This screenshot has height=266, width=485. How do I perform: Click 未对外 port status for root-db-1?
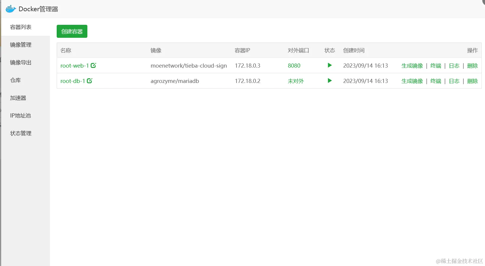296,81
